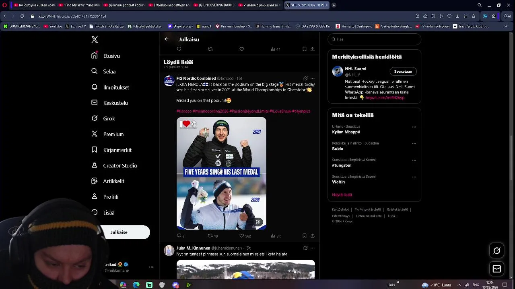Open FIS Nordic Combined profile avatar

(x=169, y=81)
